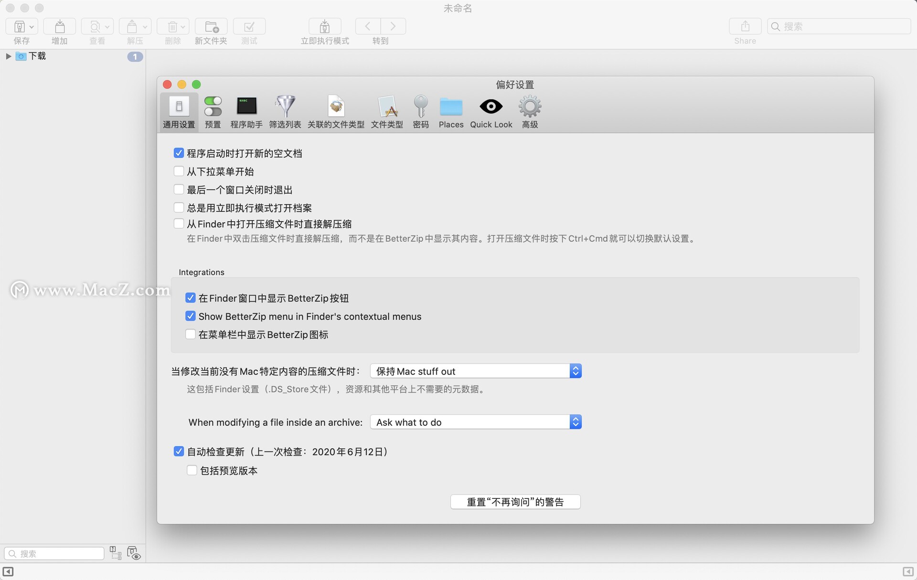Viewport: 917px width, 580px height.
Task: Click 重置"不再询问"的警告 button
Action: (515, 502)
